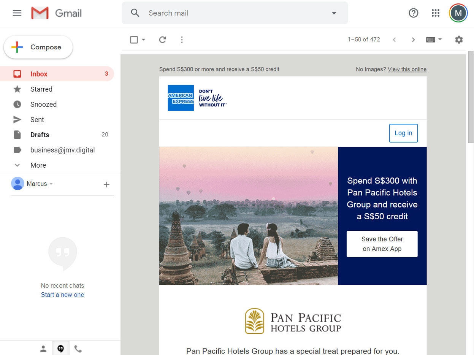The image size is (474, 355).
Task: Open the Marcus status dropdown
Action: pyautogui.click(x=51, y=184)
